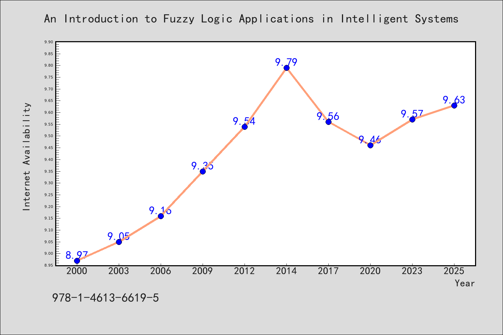
Task: Click the y-axis tick label 9.00
Action: click(49, 254)
